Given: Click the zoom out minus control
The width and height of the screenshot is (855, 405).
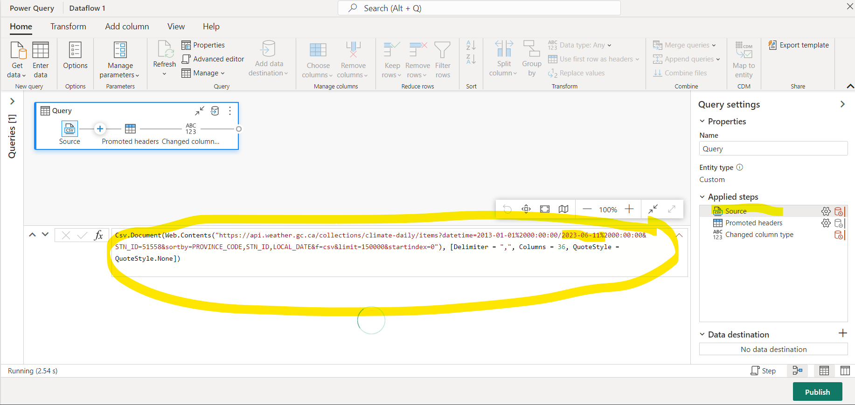Looking at the screenshot, I should pyautogui.click(x=587, y=209).
